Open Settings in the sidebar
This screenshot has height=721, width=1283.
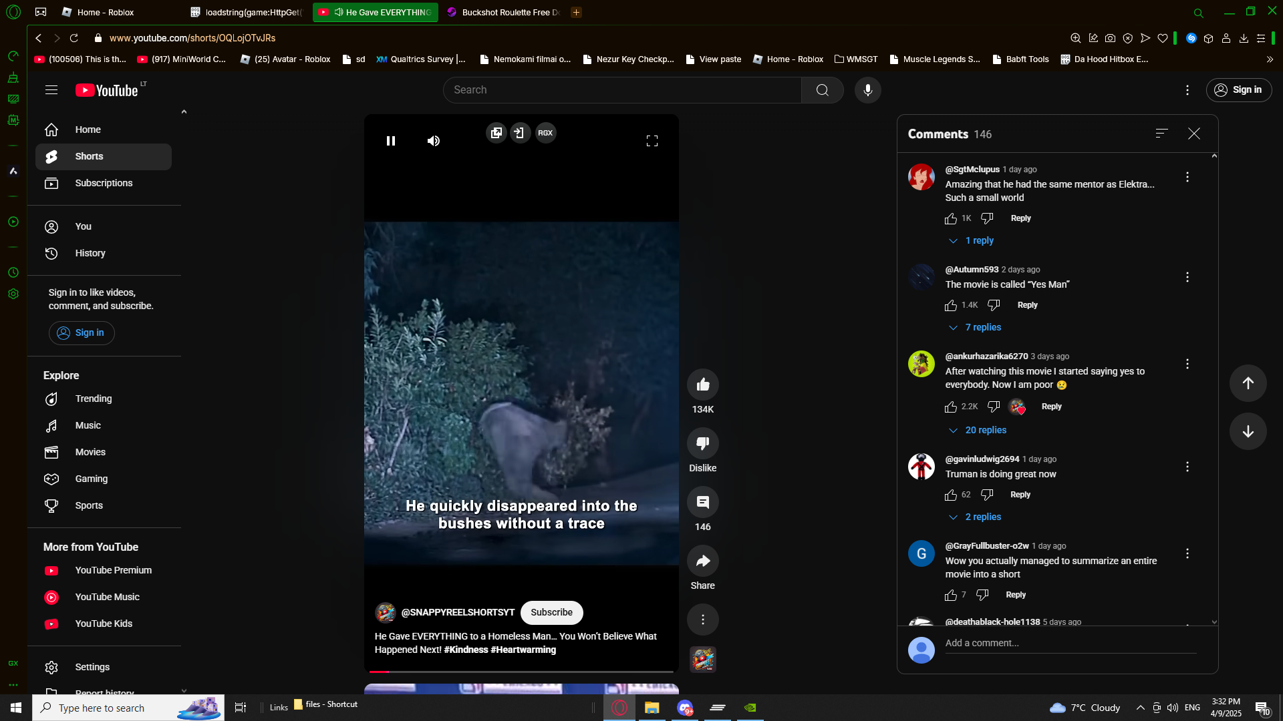[104, 667]
